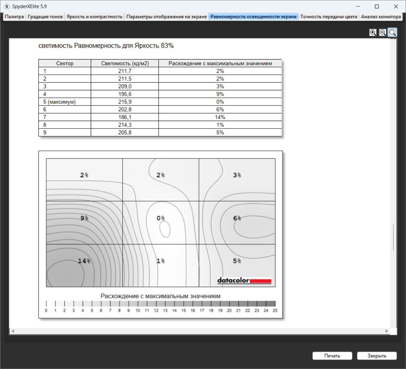The width and height of the screenshot is (406, 369).
Task: Click the legend title below the map
Action: pyautogui.click(x=161, y=296)
